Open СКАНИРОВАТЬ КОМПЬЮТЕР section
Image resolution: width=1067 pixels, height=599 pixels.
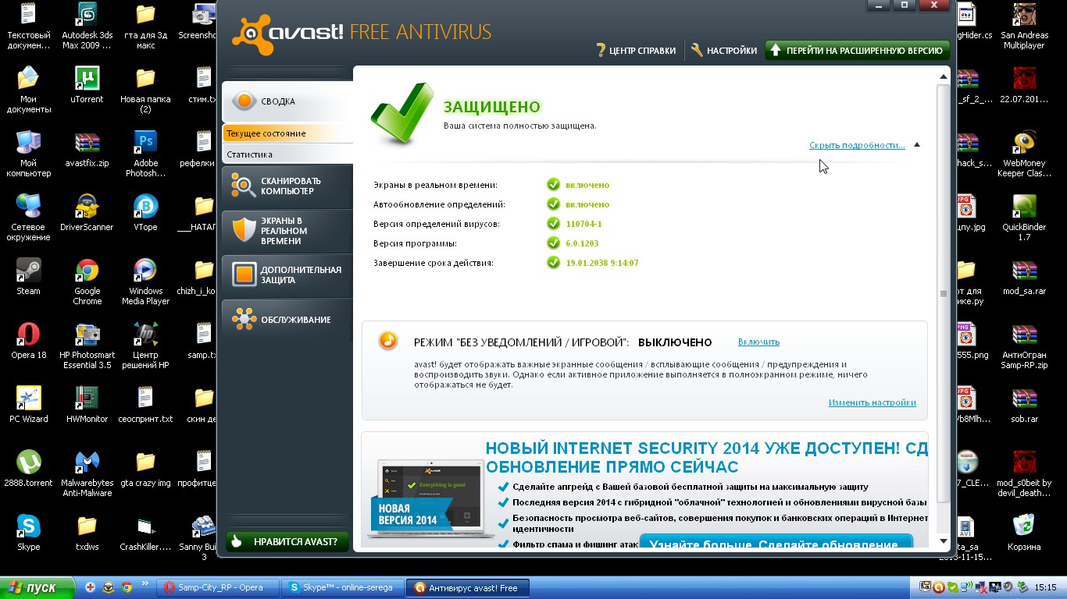point(287,186)
